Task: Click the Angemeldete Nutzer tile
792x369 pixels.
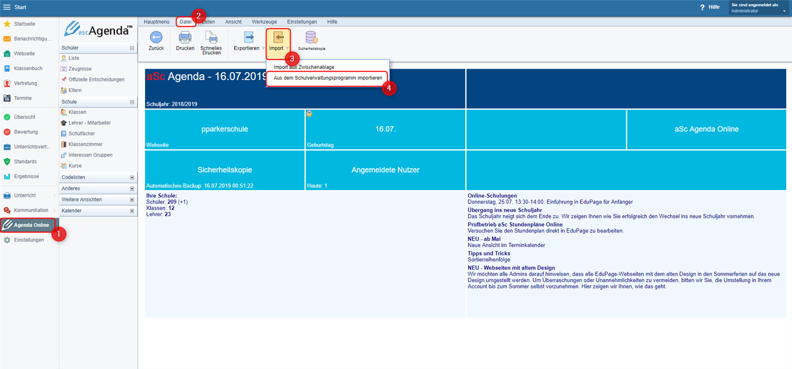Action: click(385, 170)
